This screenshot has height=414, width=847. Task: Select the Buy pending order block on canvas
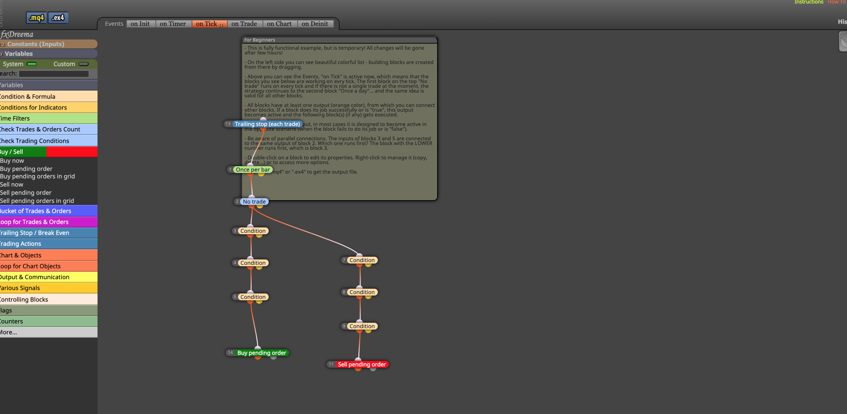[x=262, y=353]
